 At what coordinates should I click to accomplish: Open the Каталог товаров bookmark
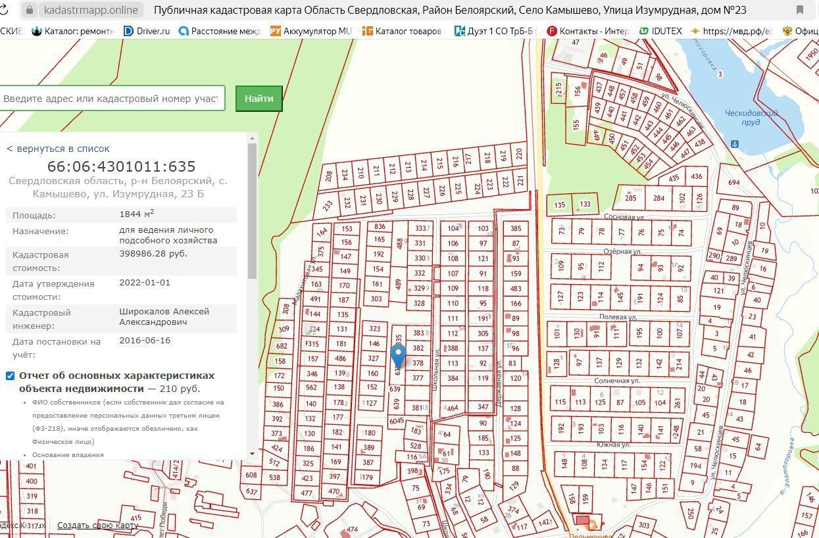[x=403, y=31]
